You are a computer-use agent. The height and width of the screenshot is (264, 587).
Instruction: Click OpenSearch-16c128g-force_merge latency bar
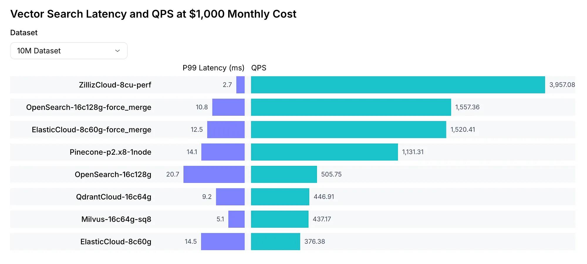(228, 107)
